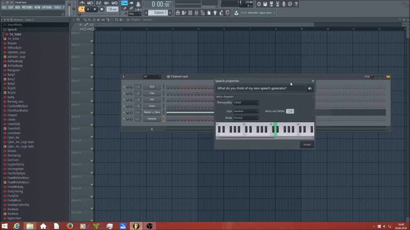Click the plugin picker plug icon

click(215, 13)
